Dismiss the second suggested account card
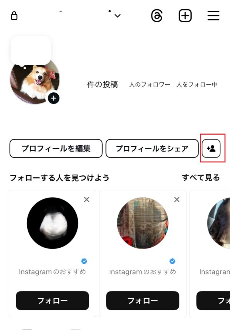 click(177, 200)
